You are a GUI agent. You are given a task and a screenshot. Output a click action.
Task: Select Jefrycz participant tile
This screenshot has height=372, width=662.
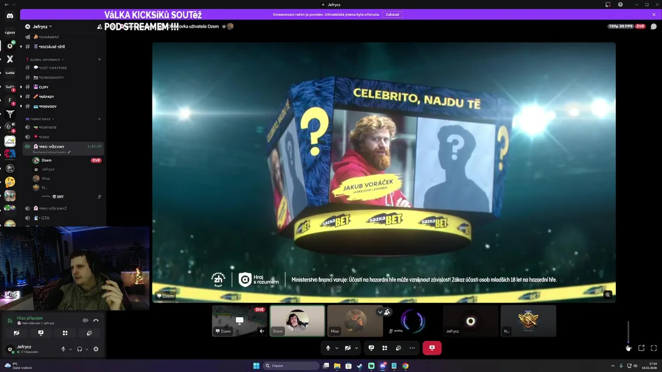470,321
